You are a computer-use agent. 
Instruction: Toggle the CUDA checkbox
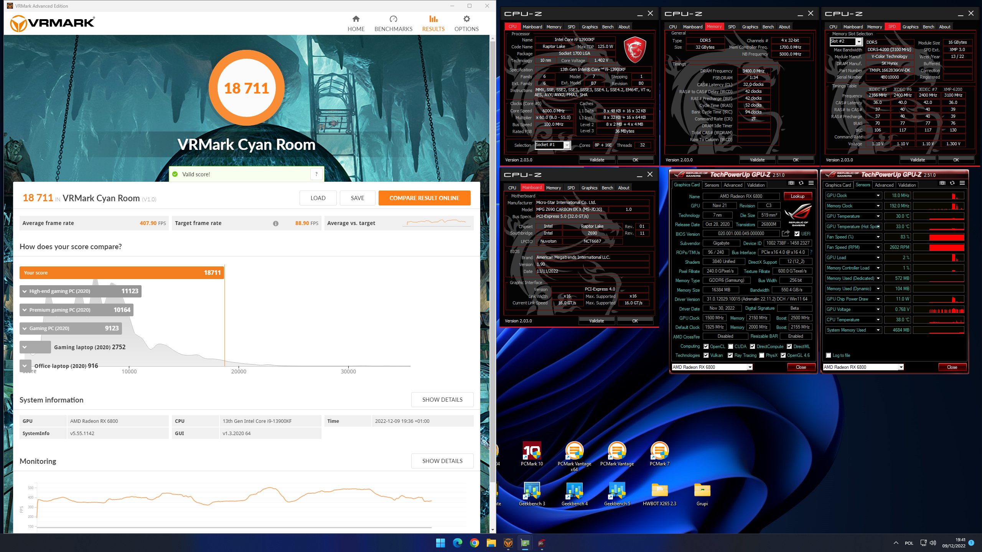[x=730, y=347]
